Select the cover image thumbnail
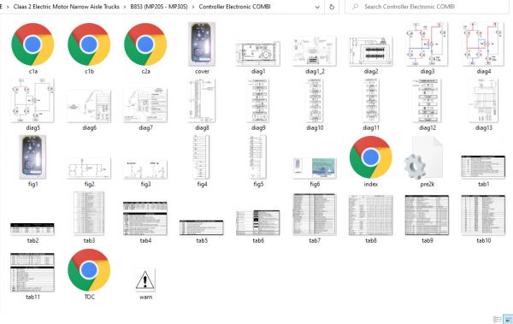 click(x=202, y=44)
